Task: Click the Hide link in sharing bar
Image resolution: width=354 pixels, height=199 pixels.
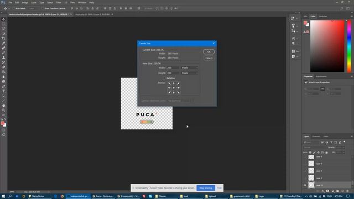Action: 219,188
